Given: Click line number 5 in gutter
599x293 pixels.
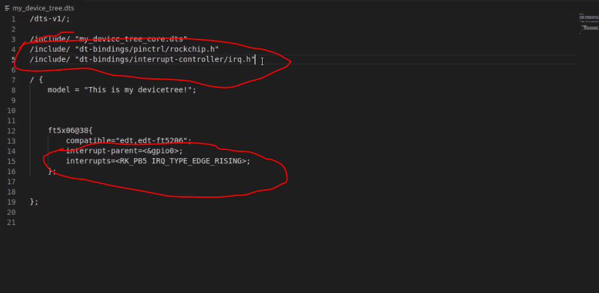Looking at the screenshot, I should pos(13,60).
